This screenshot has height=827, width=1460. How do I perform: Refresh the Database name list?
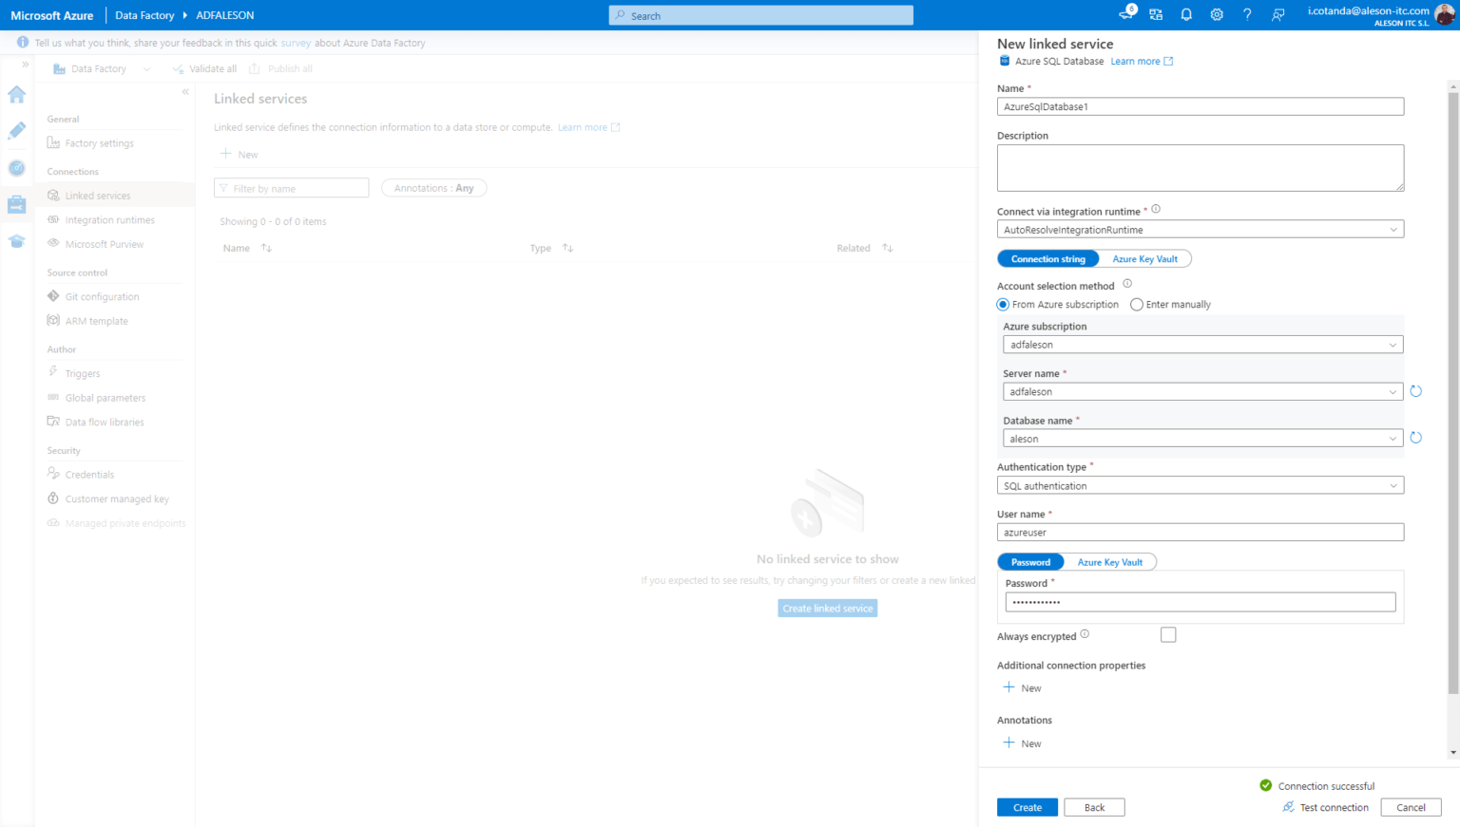point(1415,438)
